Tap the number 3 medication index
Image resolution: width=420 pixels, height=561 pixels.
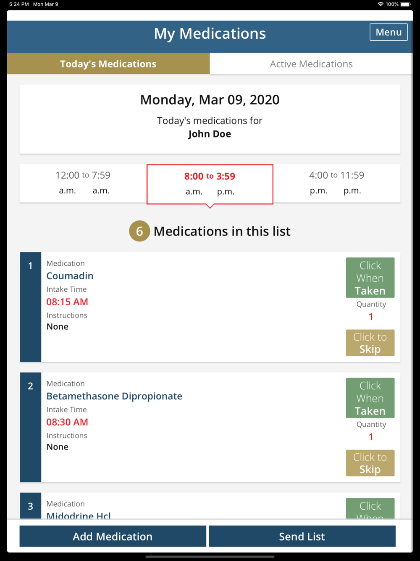(x=30, y=506)
